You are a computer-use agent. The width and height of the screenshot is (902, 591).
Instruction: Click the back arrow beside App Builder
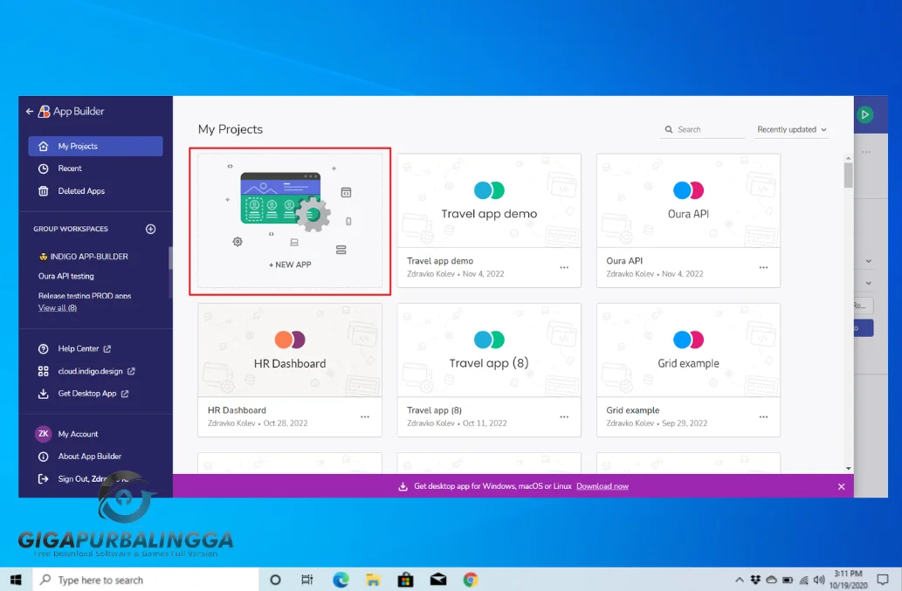point(29,111)
